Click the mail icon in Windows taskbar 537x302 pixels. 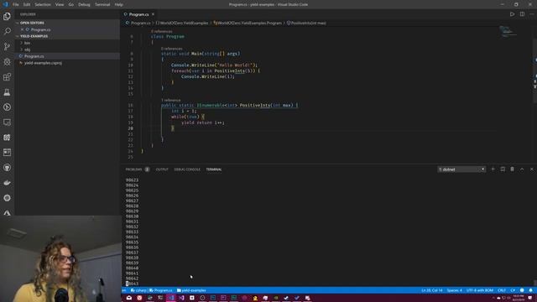coord(129,298)
